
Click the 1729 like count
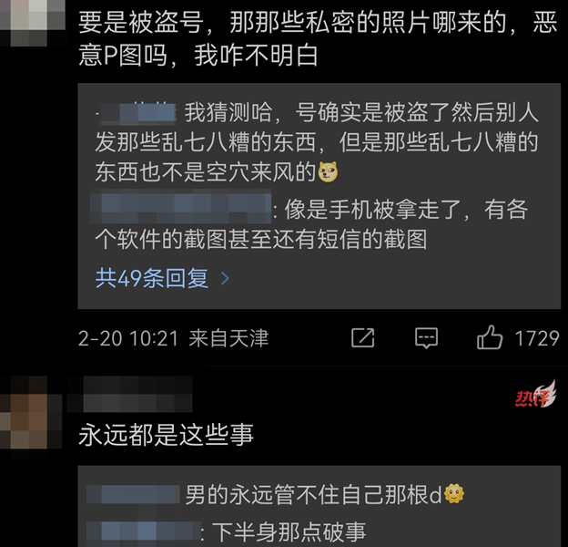(537, 338)
